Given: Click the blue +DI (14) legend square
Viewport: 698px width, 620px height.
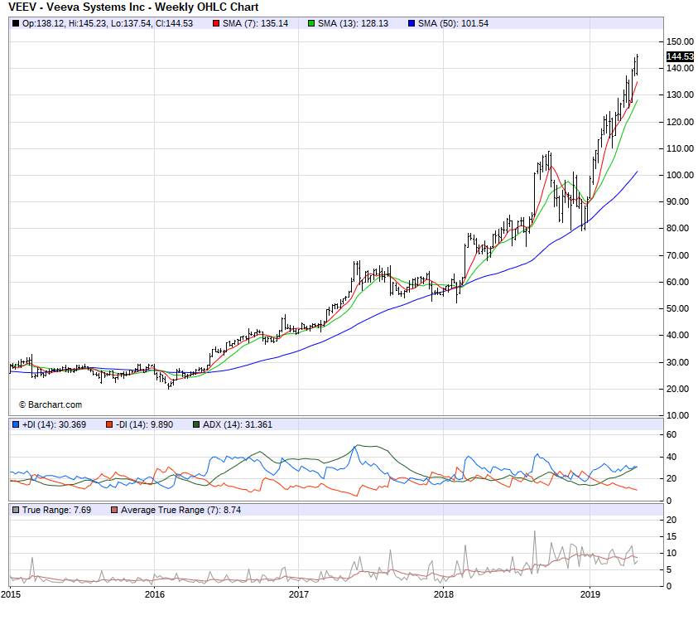Looking at the screenshot, I should pos(16,424).
